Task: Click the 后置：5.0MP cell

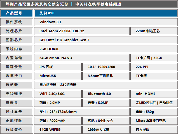Action: (106, 103)
